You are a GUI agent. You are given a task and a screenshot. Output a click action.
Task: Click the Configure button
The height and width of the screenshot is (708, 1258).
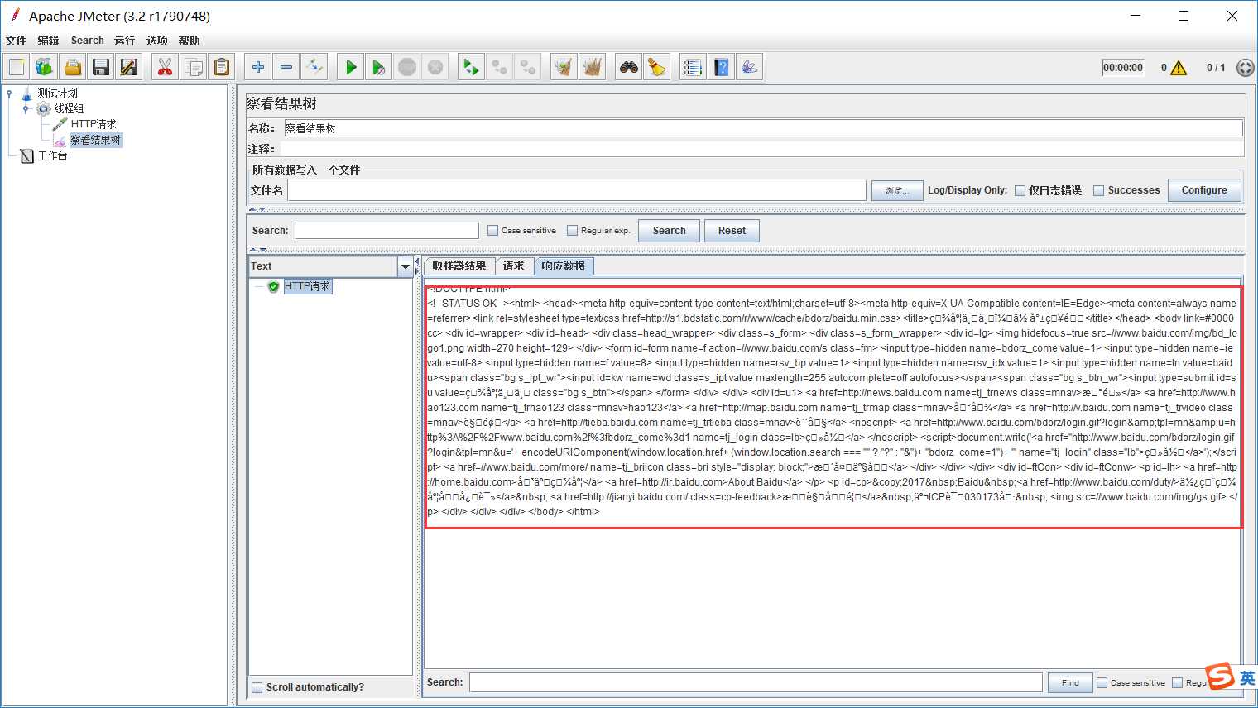click(1204, 190)
